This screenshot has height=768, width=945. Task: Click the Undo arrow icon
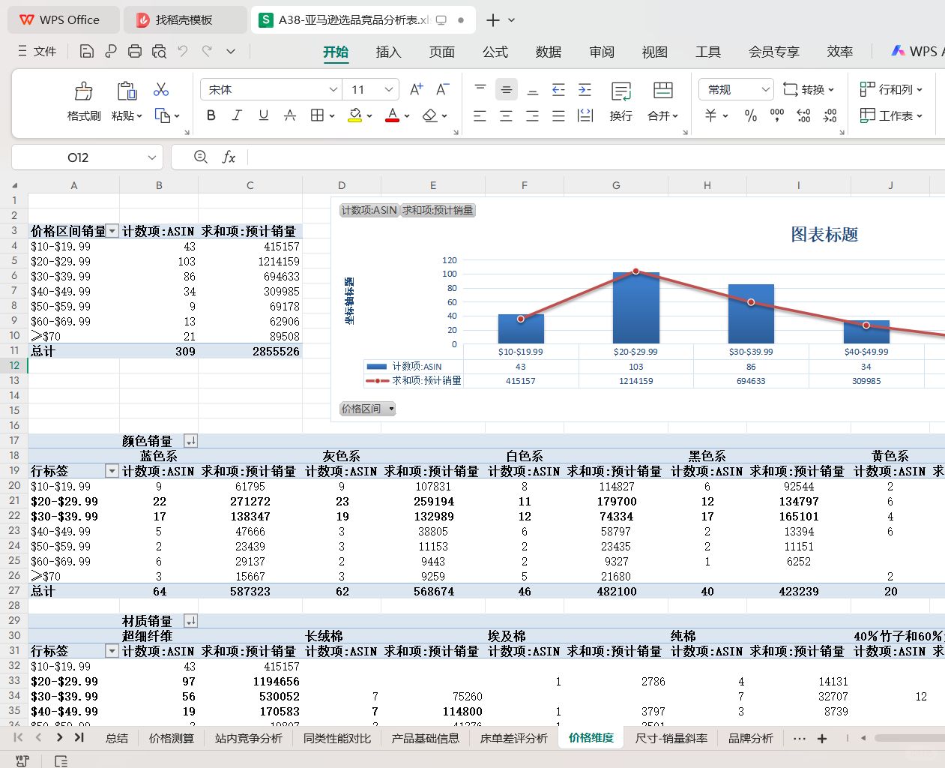tap(183, 52)
